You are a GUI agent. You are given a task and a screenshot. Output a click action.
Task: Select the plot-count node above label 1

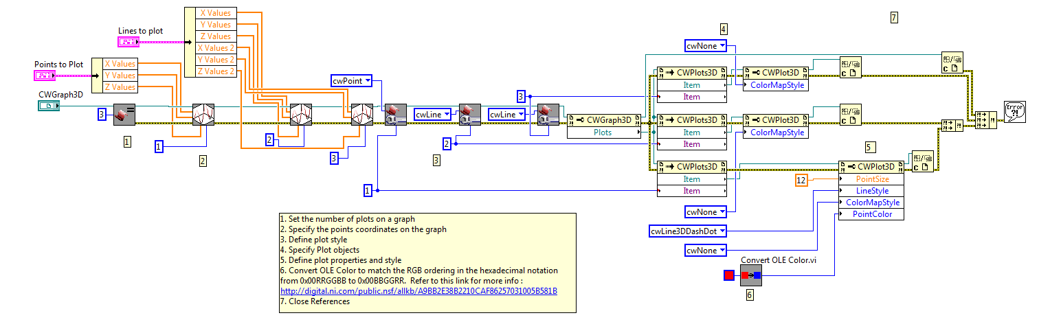124,114
